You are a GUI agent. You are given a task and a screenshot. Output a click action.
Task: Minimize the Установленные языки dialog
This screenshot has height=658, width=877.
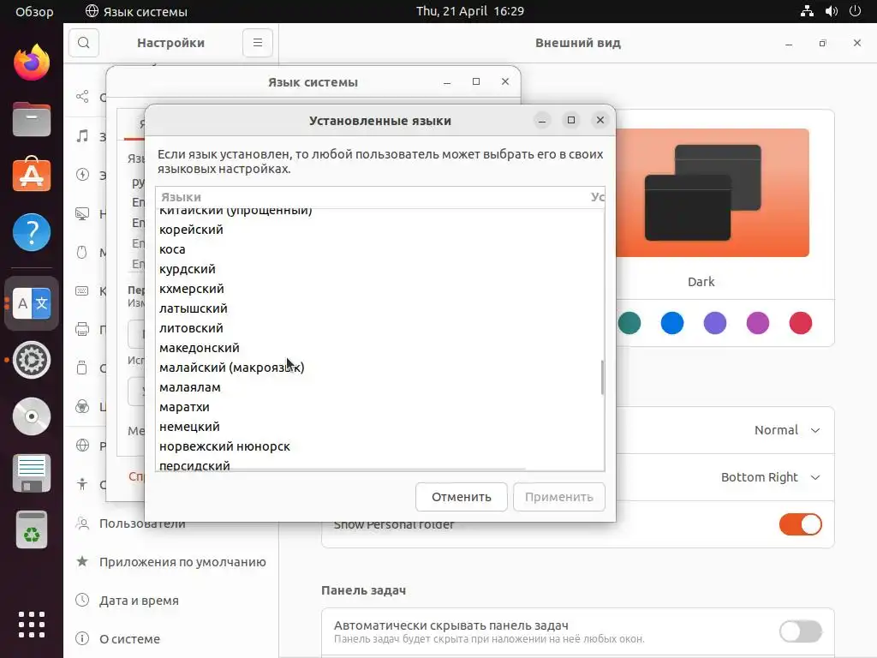(x=542, y=120)
